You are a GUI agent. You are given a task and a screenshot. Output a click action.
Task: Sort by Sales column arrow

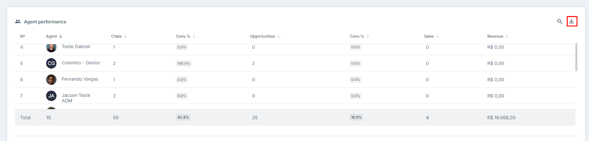click(437, 36)
